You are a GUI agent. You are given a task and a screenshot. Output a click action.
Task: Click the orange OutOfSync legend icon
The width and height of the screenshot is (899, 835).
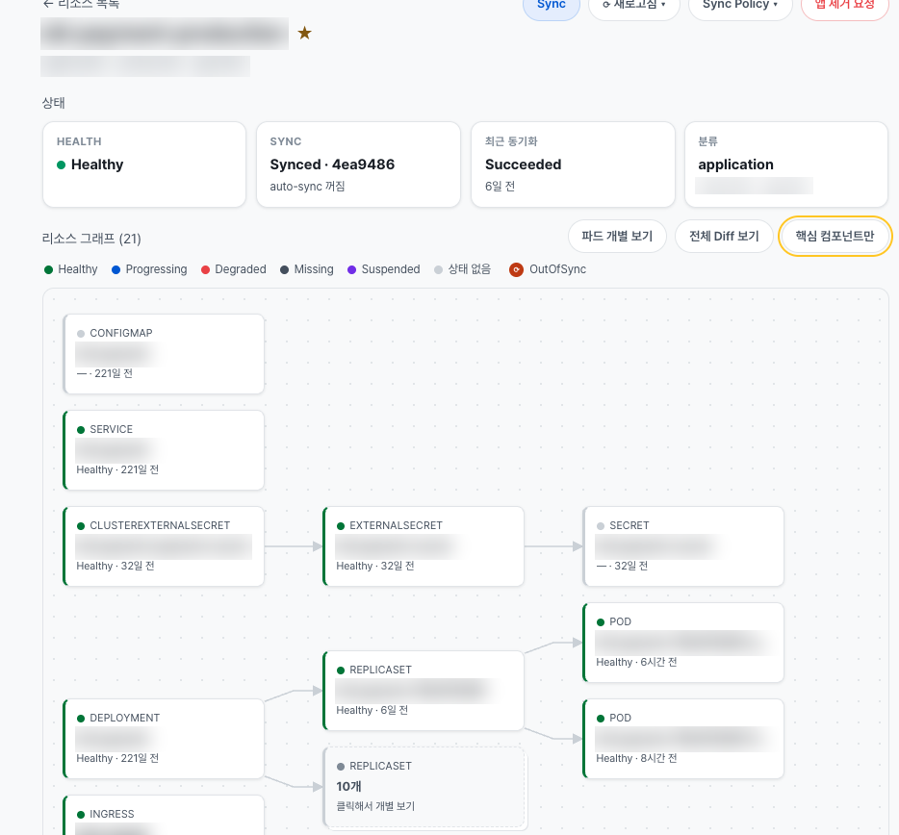pos(516,270)
